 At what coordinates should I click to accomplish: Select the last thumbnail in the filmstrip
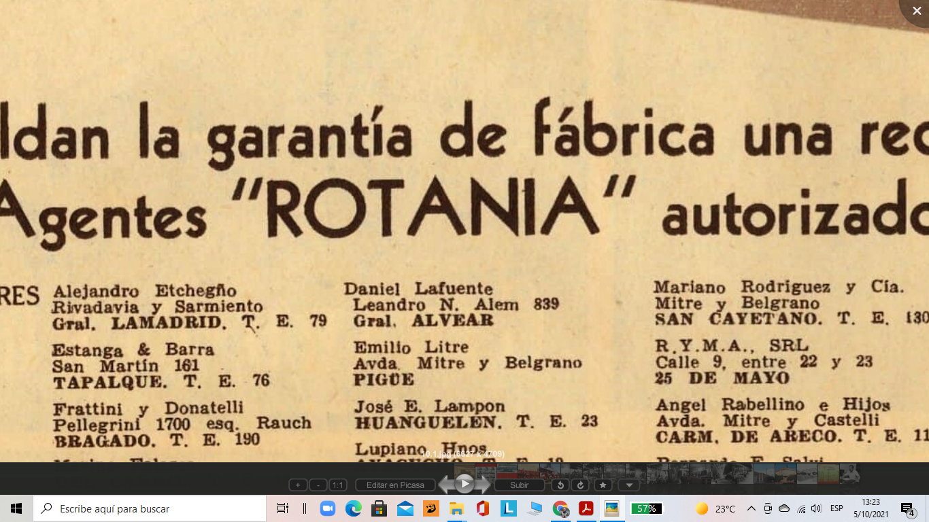coord(849,473)
